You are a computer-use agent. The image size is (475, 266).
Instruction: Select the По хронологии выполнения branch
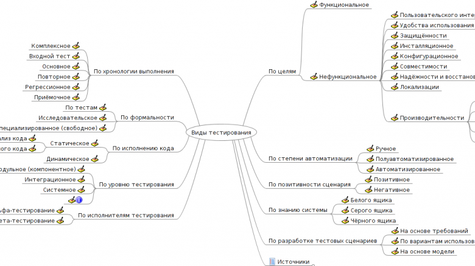(133, 71)
